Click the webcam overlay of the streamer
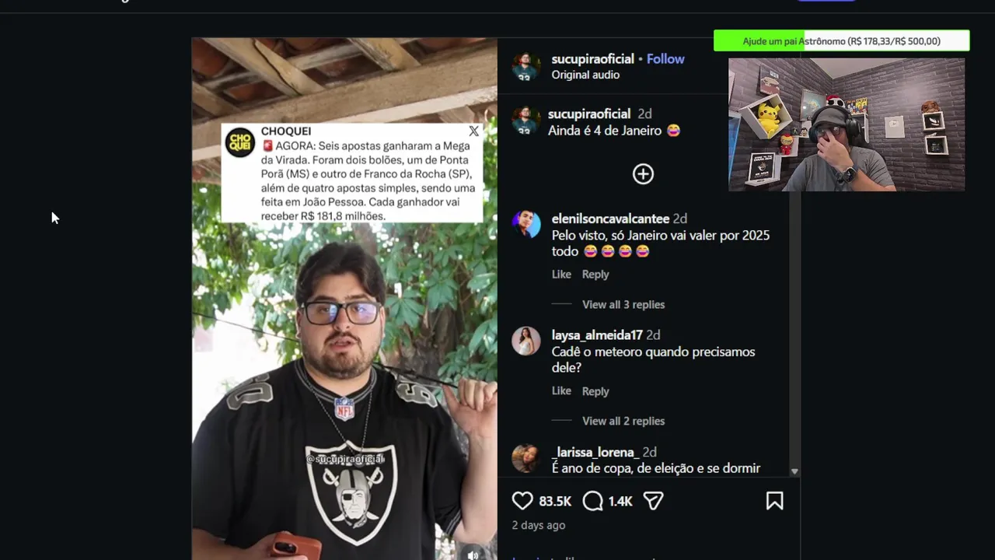Image resolution: width=995 pixels, height=560 pixels. [847, 124]
